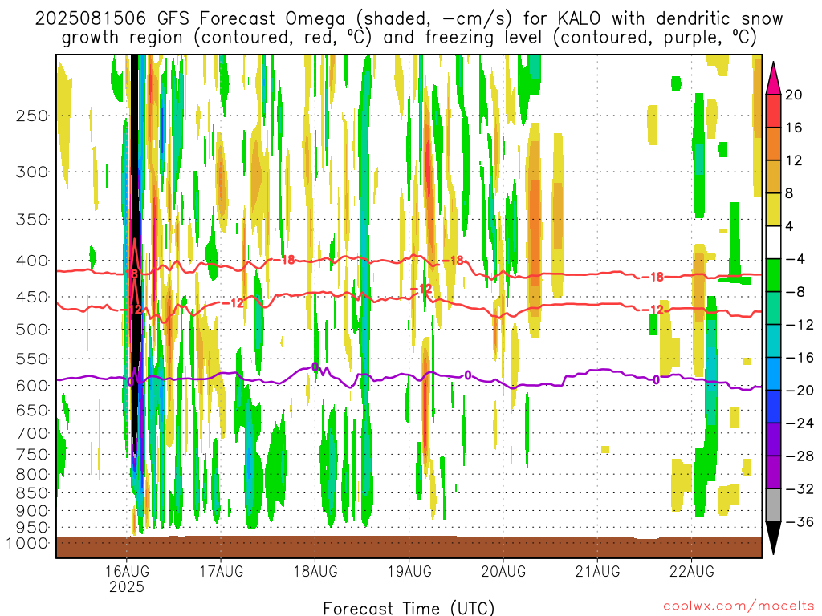Click the -18 contour label near 18AUG
This screenshot has height=616, width=822.
286,259
